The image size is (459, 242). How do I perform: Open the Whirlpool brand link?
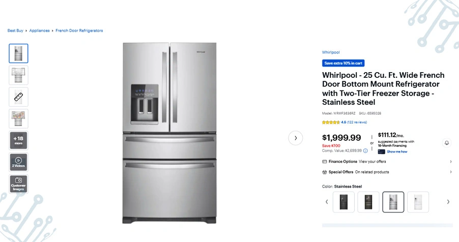[331, 52]
